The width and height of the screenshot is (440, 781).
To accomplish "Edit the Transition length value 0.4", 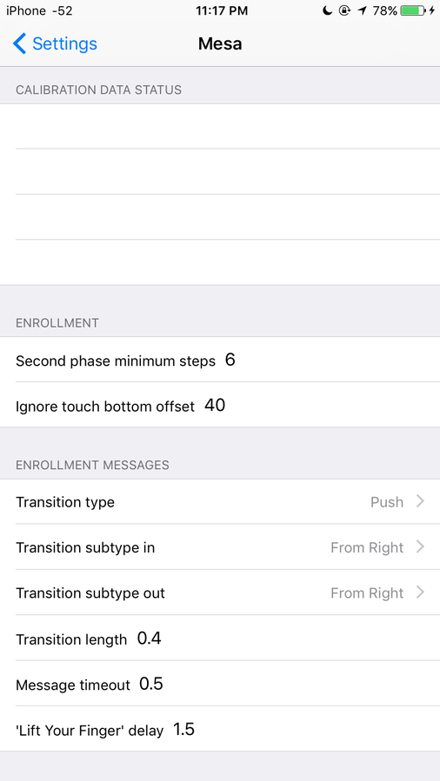I will 149,638.
